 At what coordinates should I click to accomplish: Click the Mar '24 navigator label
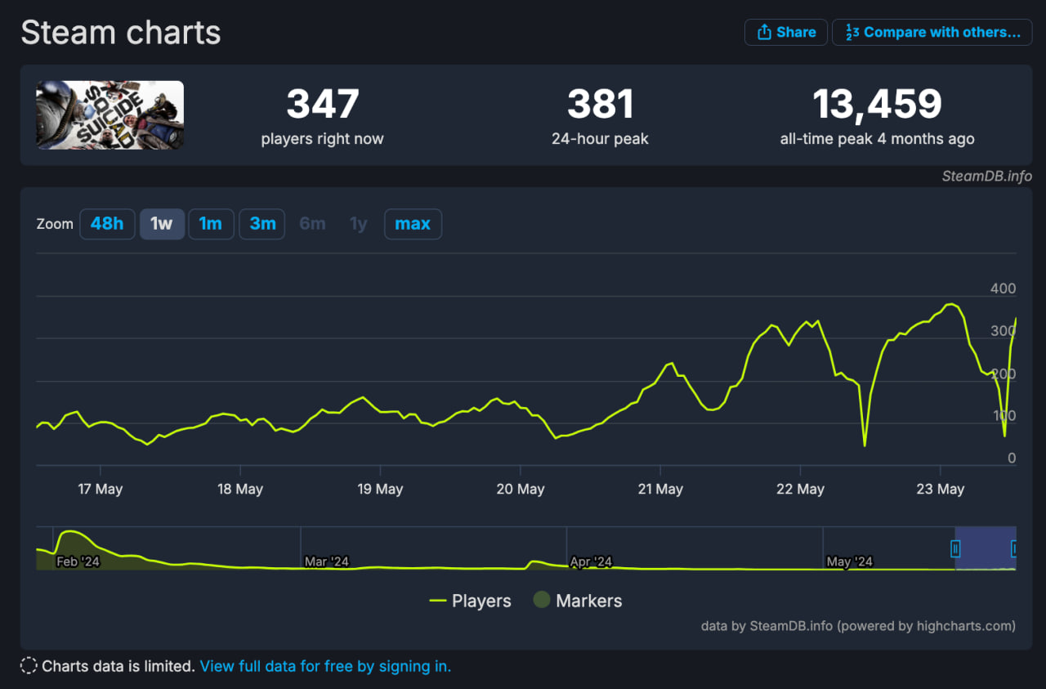326,561
